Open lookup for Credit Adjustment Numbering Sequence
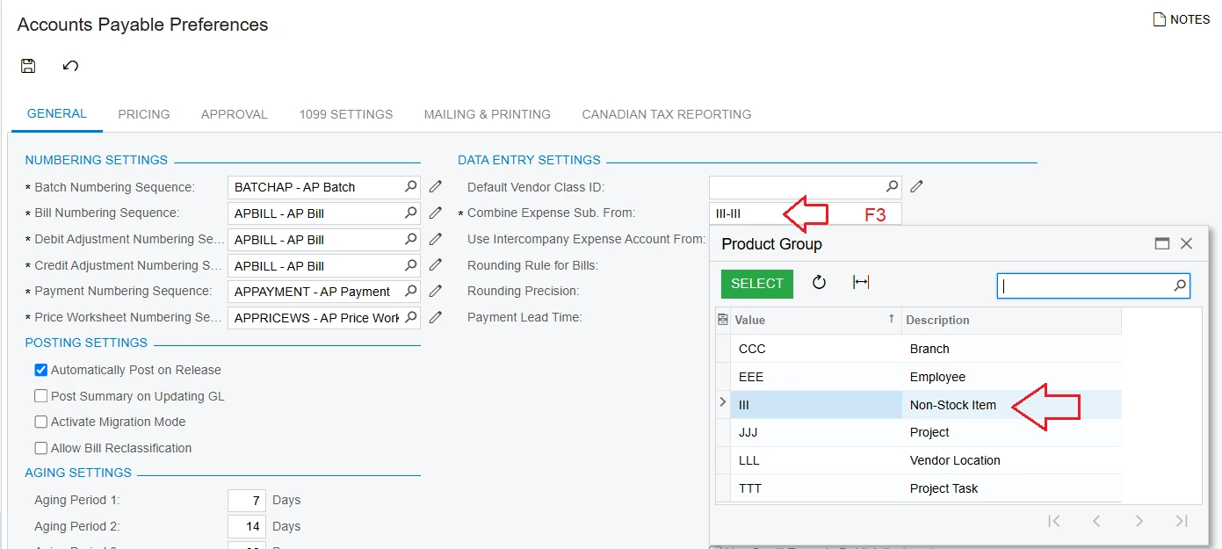 (410, 265)
